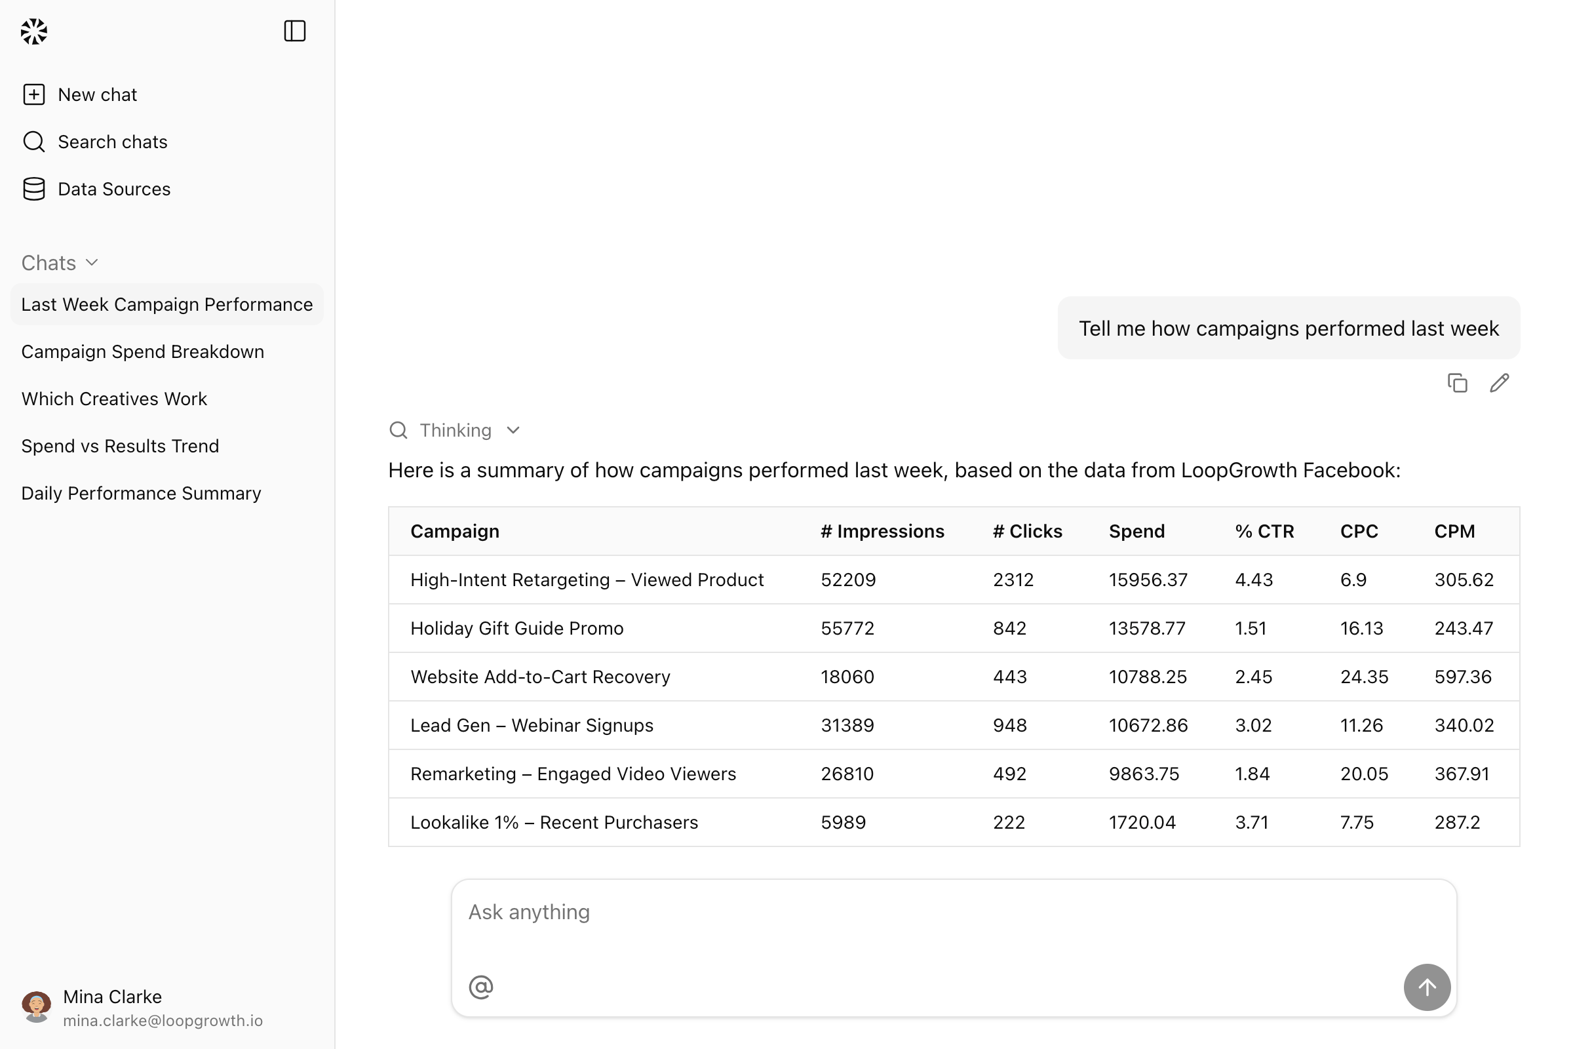Click the send arrow button
Image resolution: width=1573 pixels, height=1049 pixels.
click(1427, 987)
